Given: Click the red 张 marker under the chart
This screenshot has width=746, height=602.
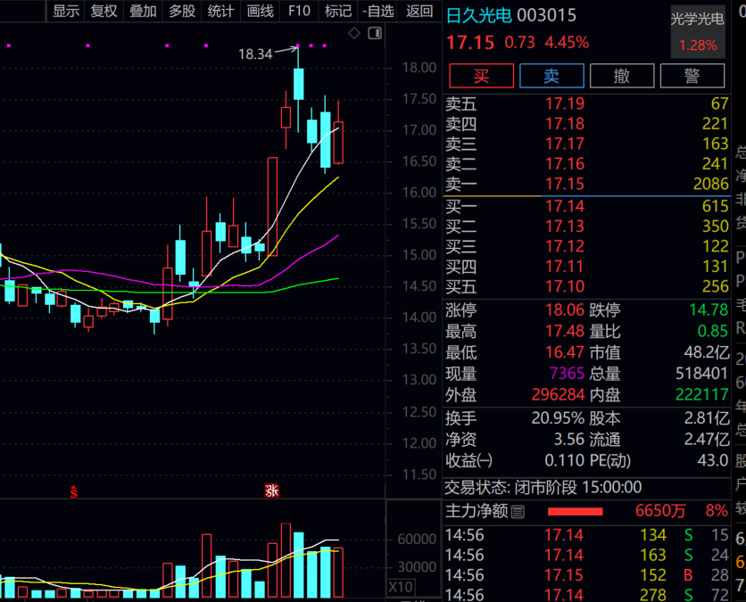Looking at the screenshot, I should click(x=271, y=491).
